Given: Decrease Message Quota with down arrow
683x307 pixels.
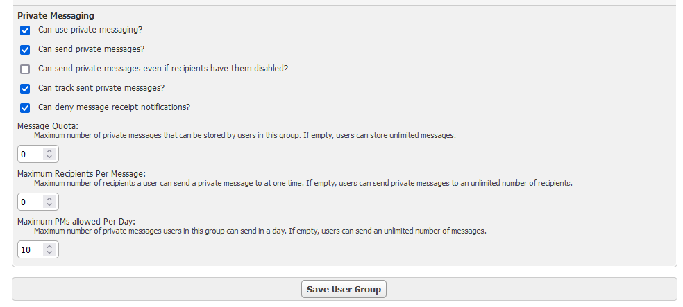Looking at the screenshot, I should (x=49, y=157).
